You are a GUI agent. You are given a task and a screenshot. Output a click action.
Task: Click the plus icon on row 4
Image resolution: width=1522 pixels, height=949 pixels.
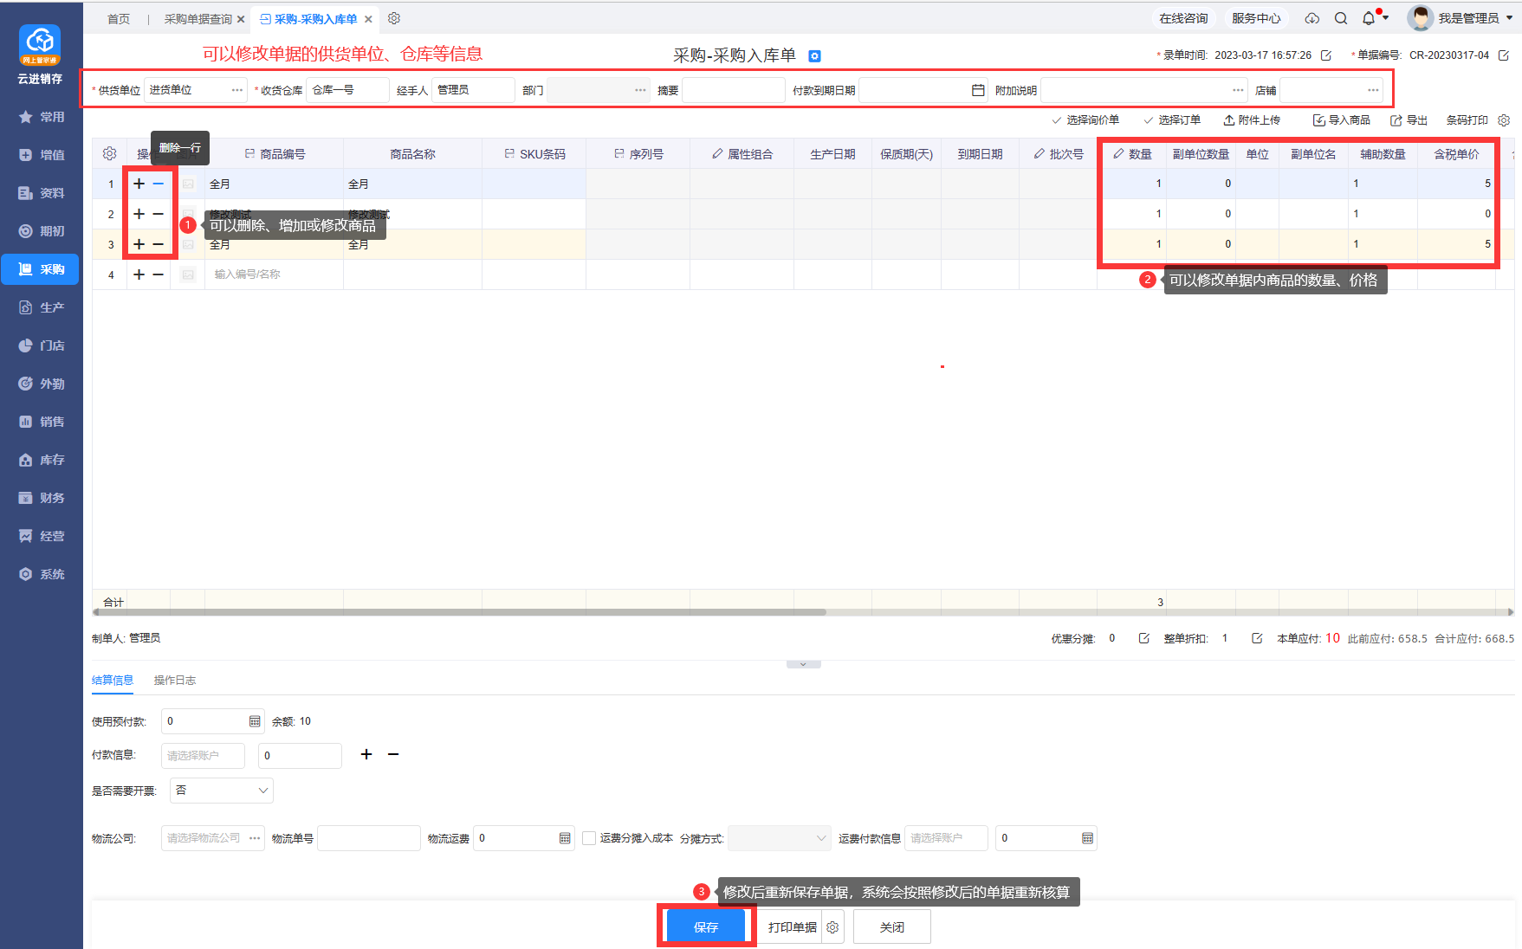click(139, 274)
